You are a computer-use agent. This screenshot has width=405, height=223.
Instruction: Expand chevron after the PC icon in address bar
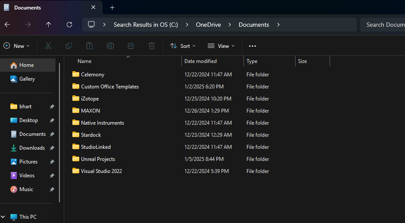[104, 25]
